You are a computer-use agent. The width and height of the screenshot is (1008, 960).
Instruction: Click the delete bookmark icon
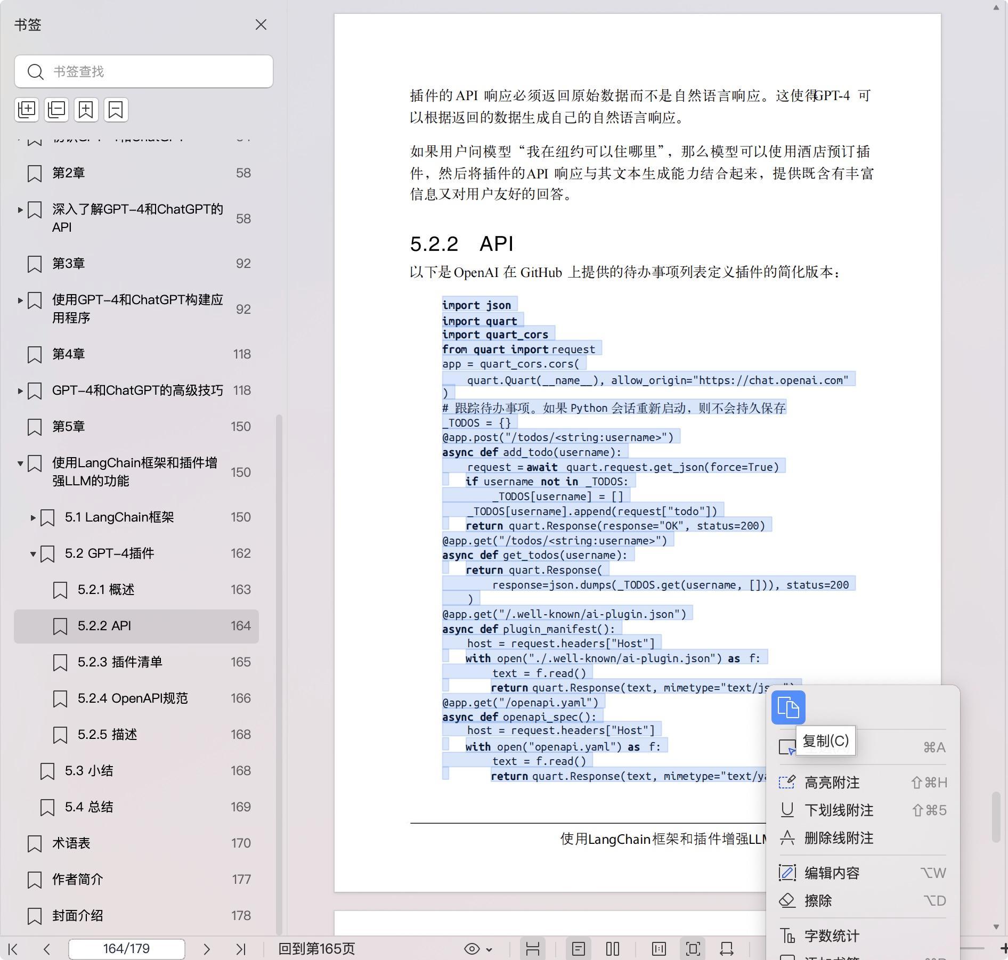point(116,110)
